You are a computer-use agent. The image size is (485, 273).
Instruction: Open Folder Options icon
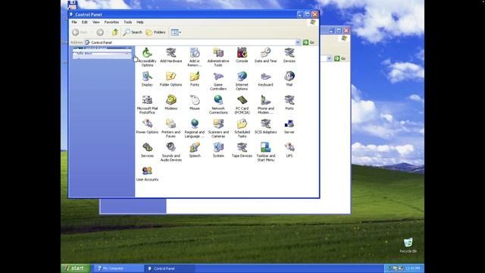171,79
